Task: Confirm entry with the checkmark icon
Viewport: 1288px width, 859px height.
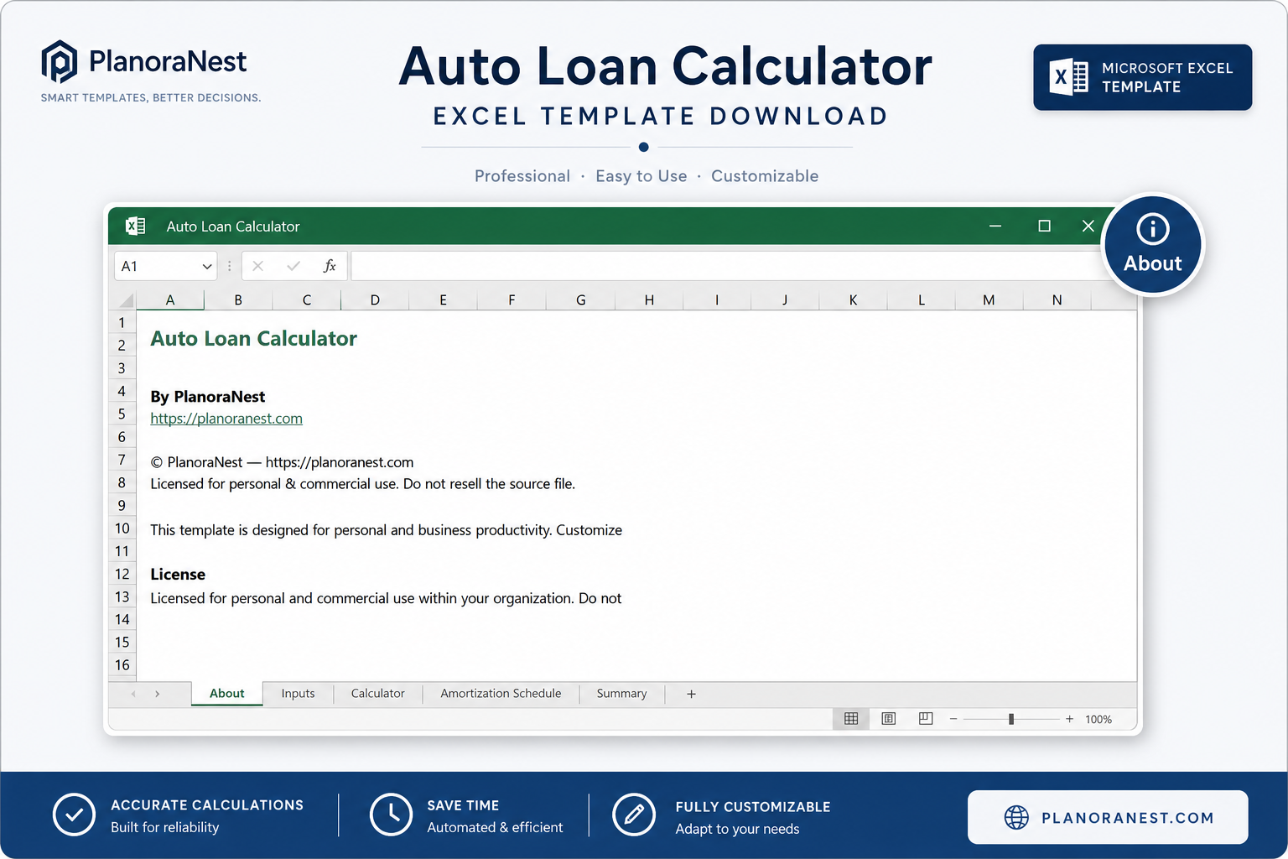Action: 293,266
